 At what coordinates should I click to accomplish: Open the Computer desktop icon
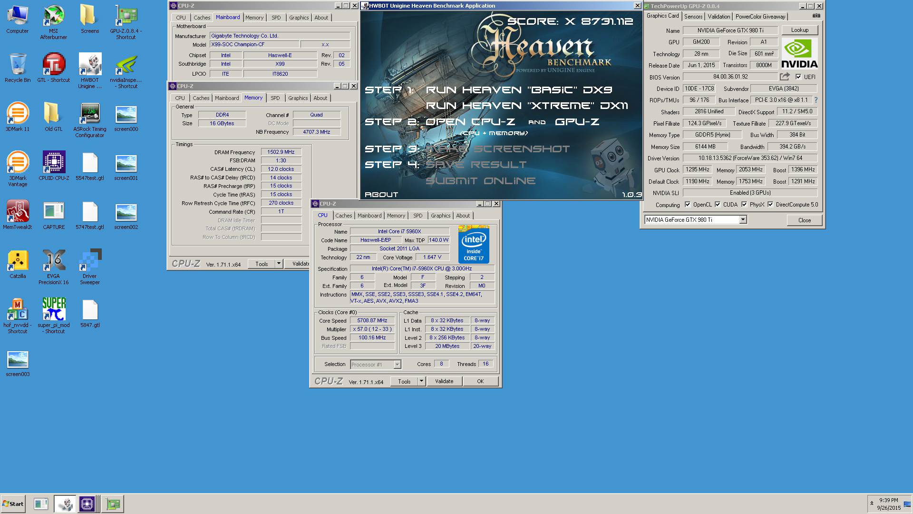click(x=18, y=19)
